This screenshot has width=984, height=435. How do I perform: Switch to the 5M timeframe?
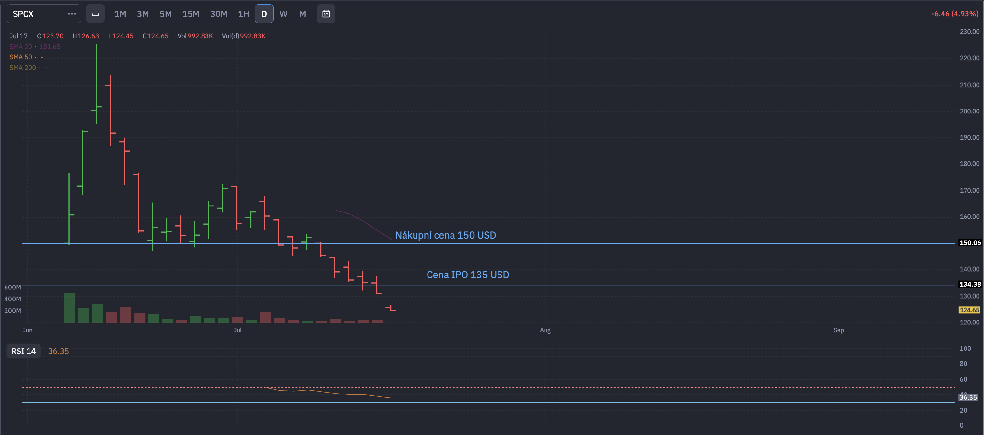(x=165, y=14)
